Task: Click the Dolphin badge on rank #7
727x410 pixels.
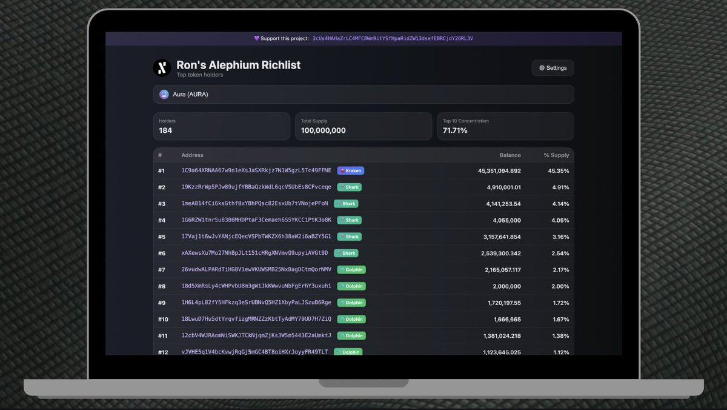Action: 351,270
